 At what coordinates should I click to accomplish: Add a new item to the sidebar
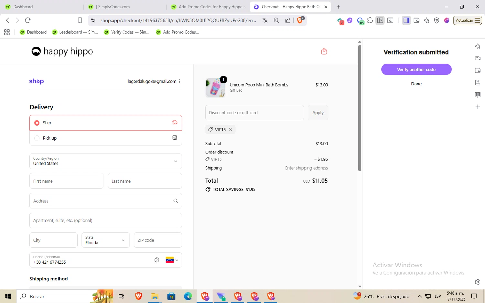coord(478,107)
